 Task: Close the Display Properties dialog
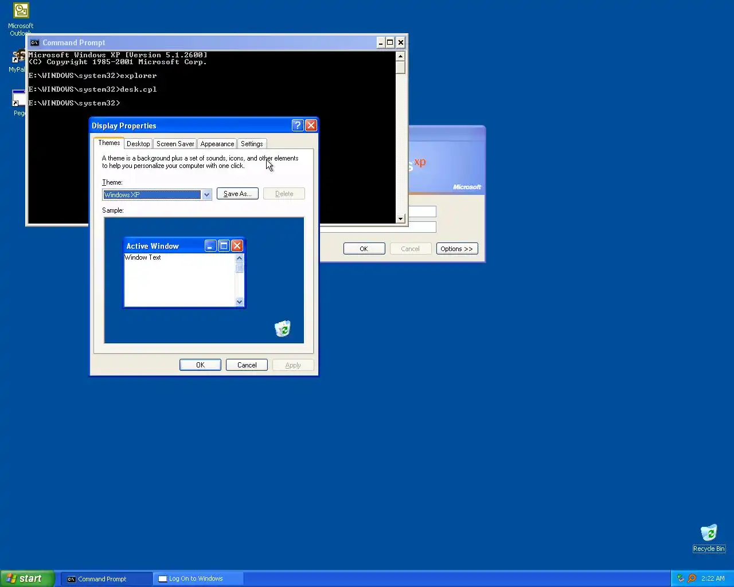[x=311, y=126]
